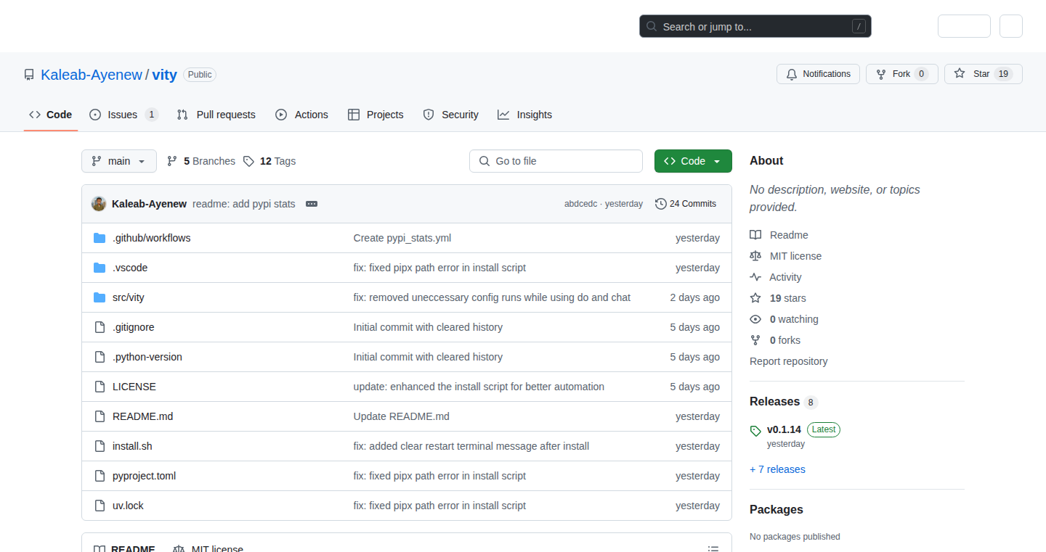The image size is (1046, 552).
Task: Click the file icon beside uv.lock
Action: 100,506
